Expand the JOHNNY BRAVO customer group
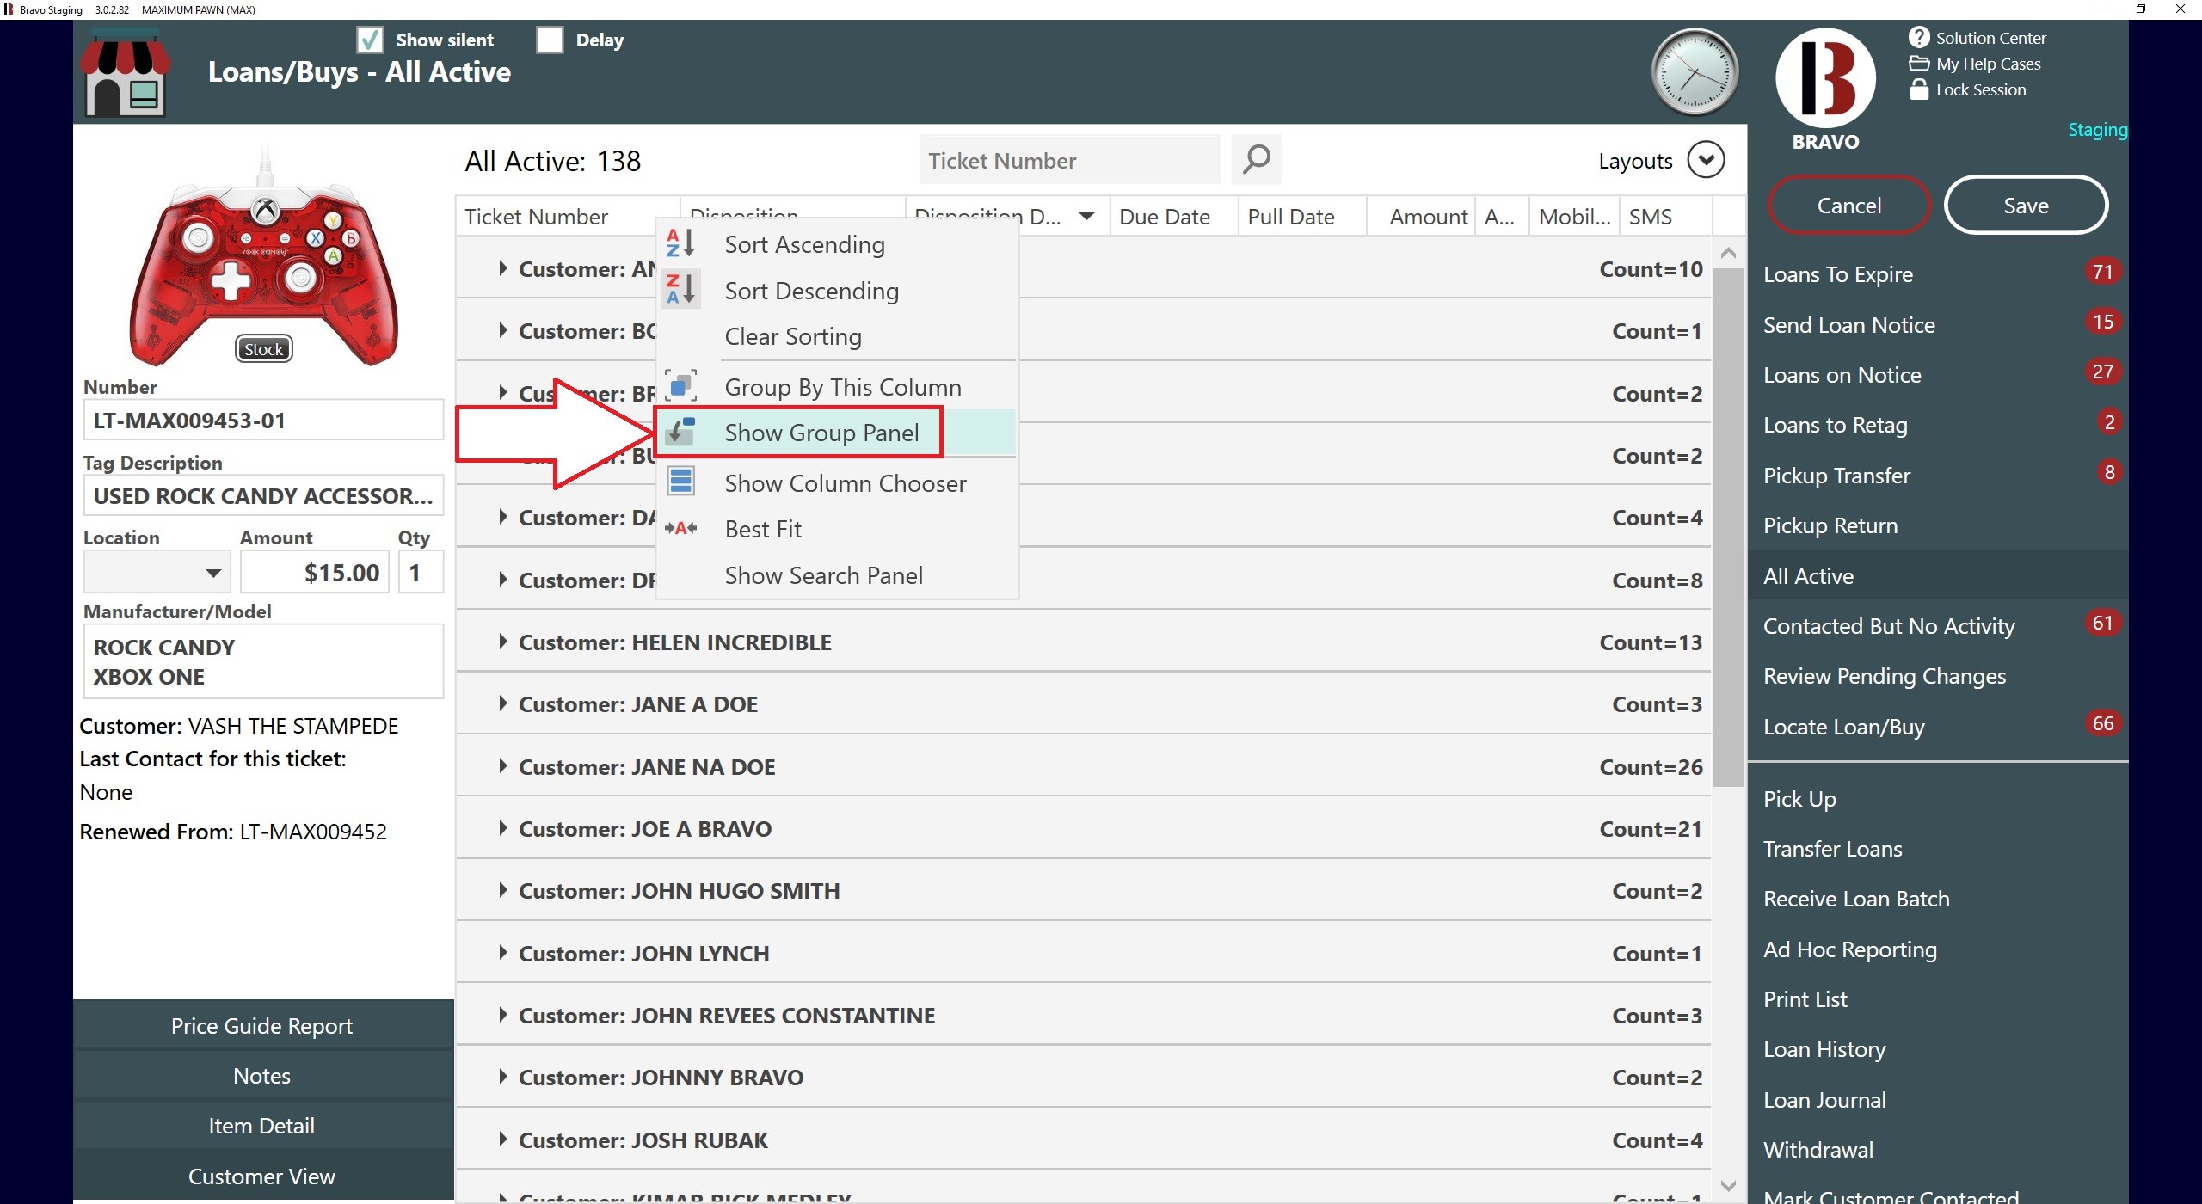The image size is (2202, 1204). tap(503, 1077)
